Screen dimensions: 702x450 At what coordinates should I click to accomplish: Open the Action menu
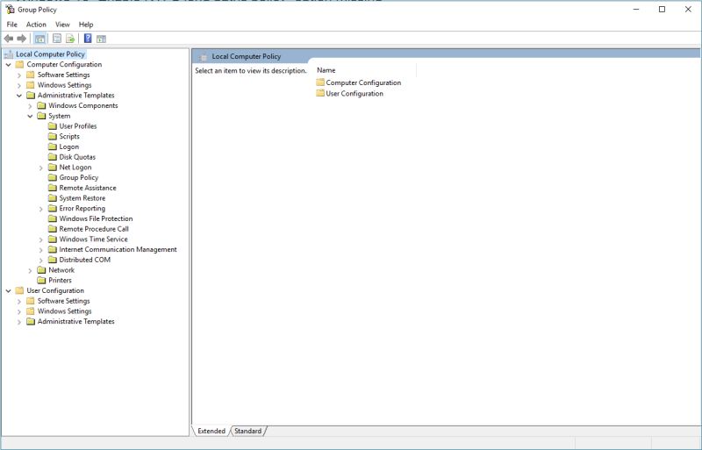pos(36,25)
